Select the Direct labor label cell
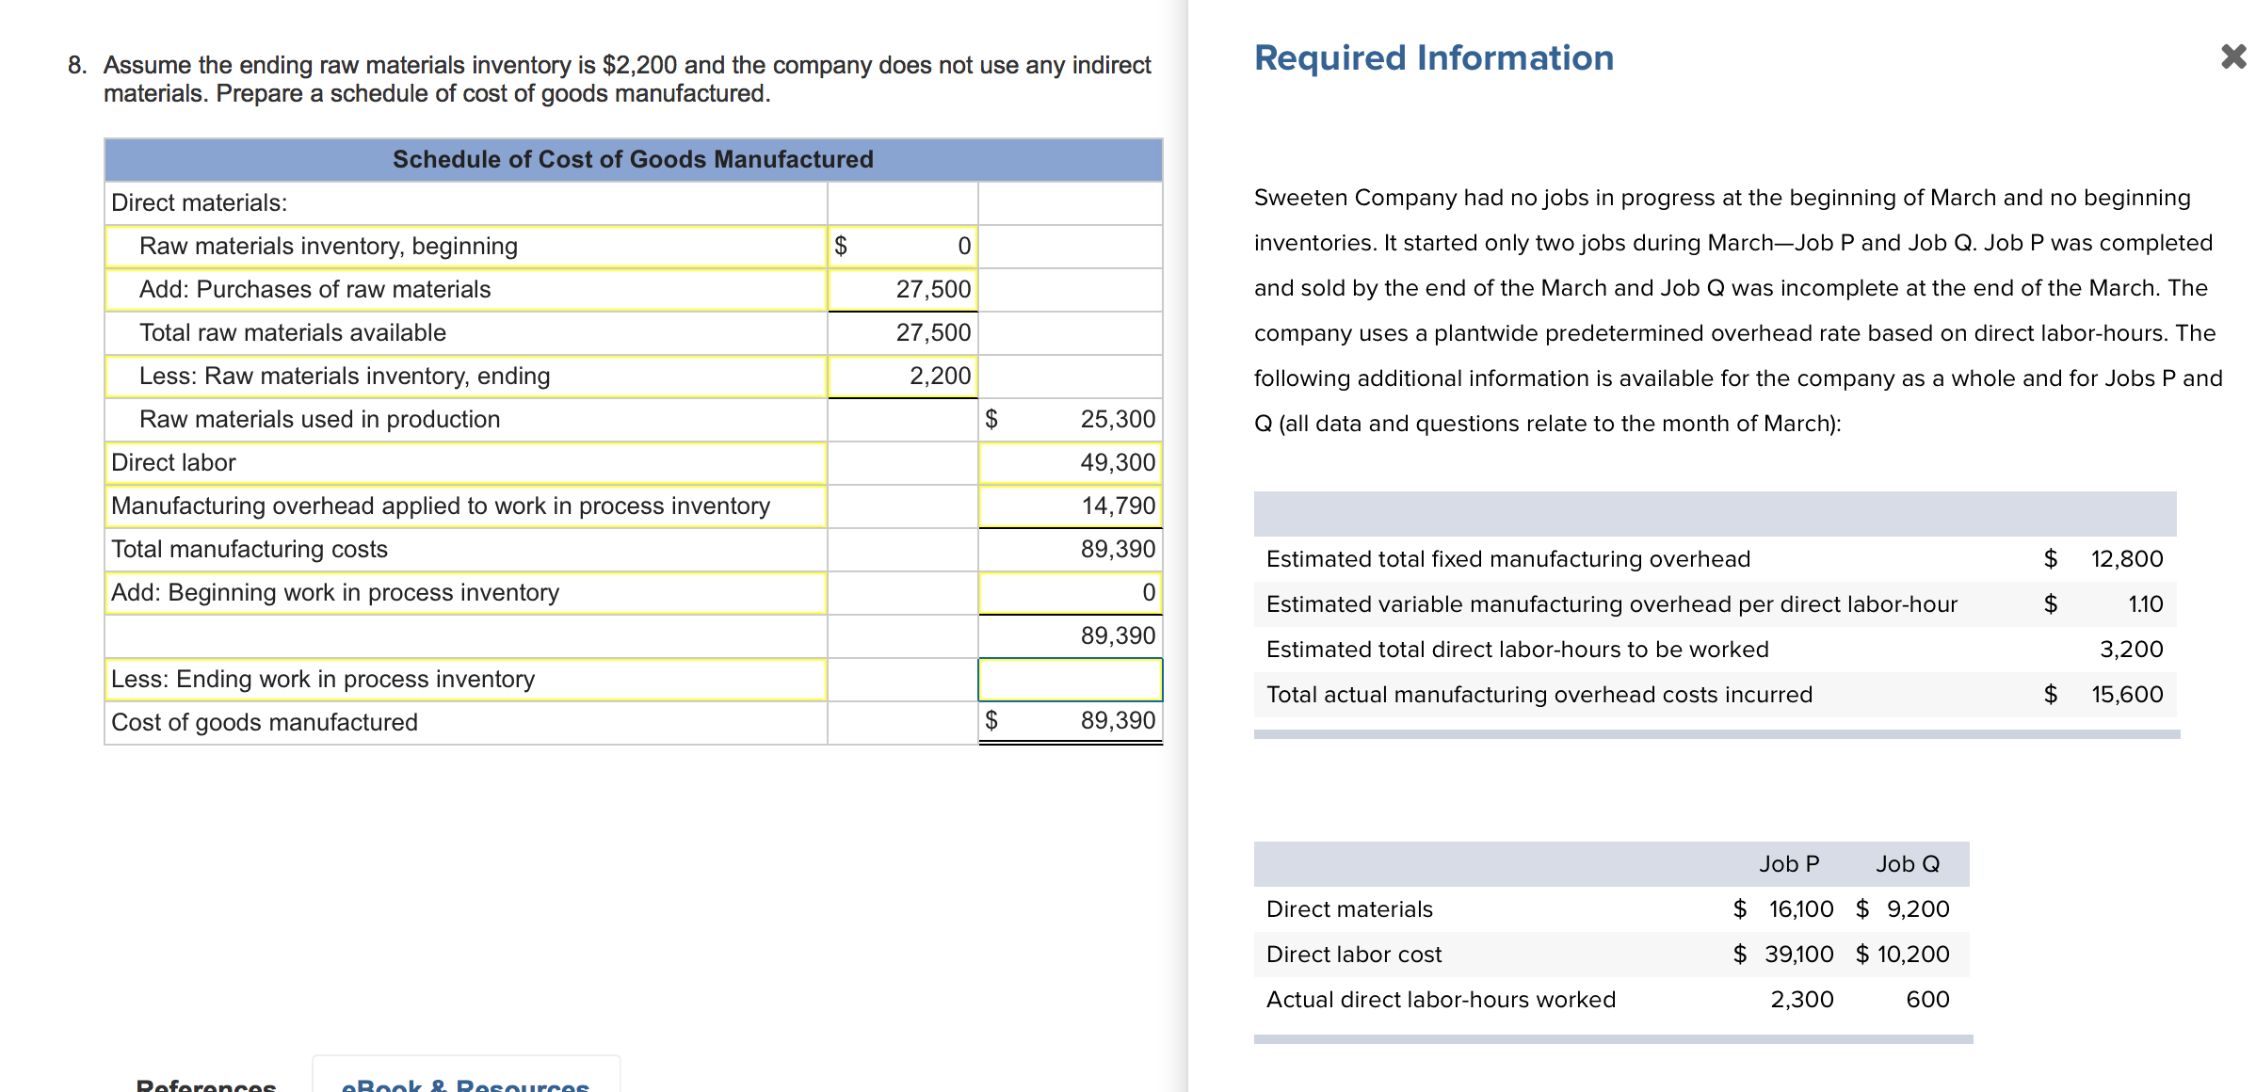The height and width of the screenshot is (1092, 2256). [x=465, y=463]
